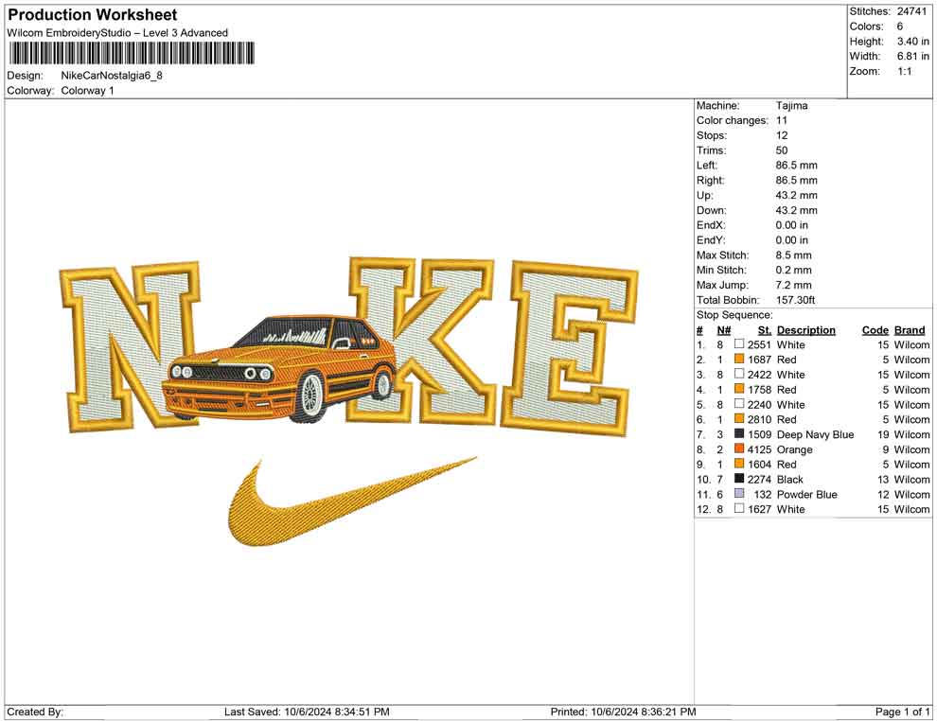Screen dimensions: 937x721
Task: Click the Stops value 12
Action: pyautogui.click(x=782, y=135)
